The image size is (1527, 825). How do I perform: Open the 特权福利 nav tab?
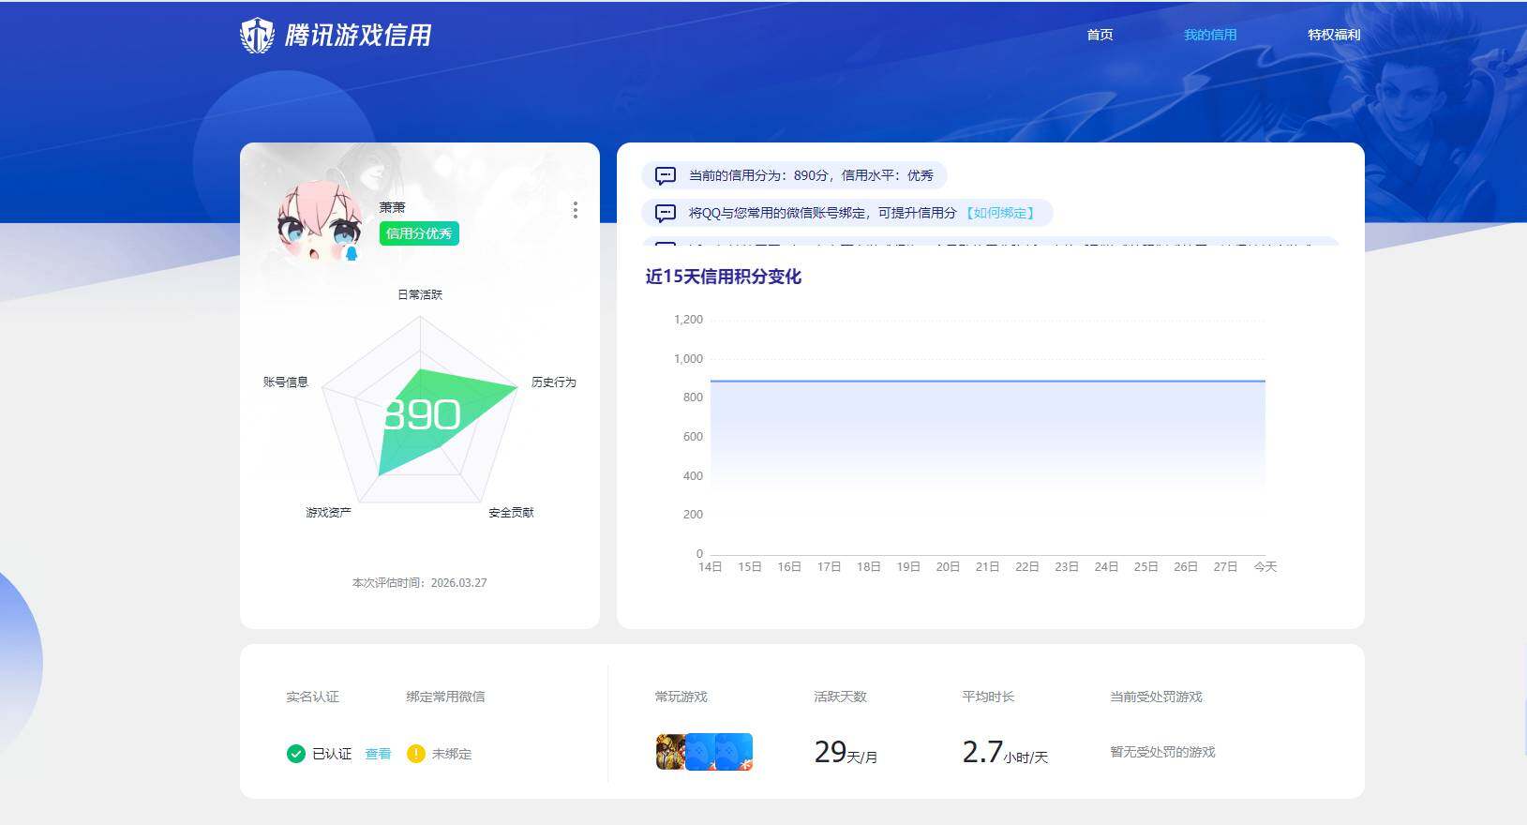[1334, 35]
